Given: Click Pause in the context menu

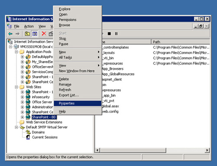Looking at the screenshot, I should tap(78, 44).
